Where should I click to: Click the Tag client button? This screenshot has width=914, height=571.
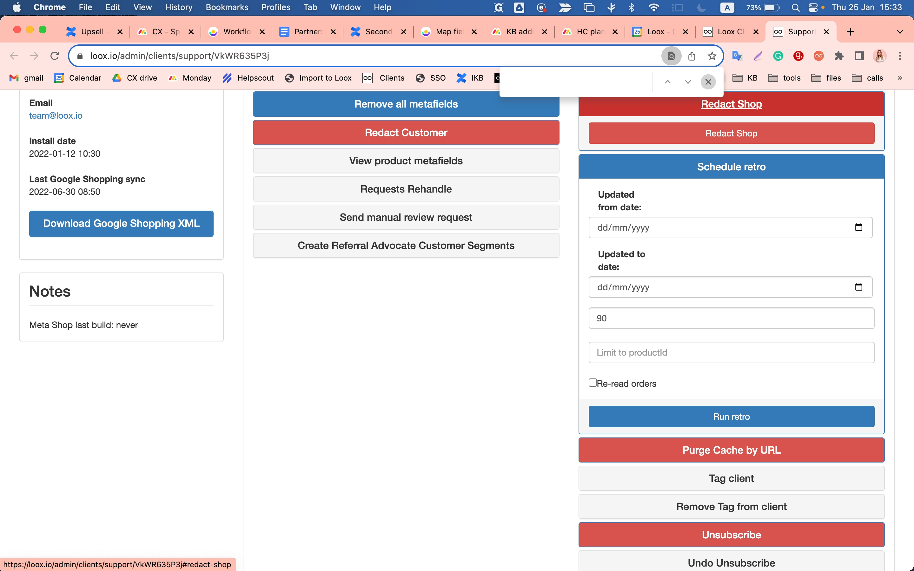[731, 478]
